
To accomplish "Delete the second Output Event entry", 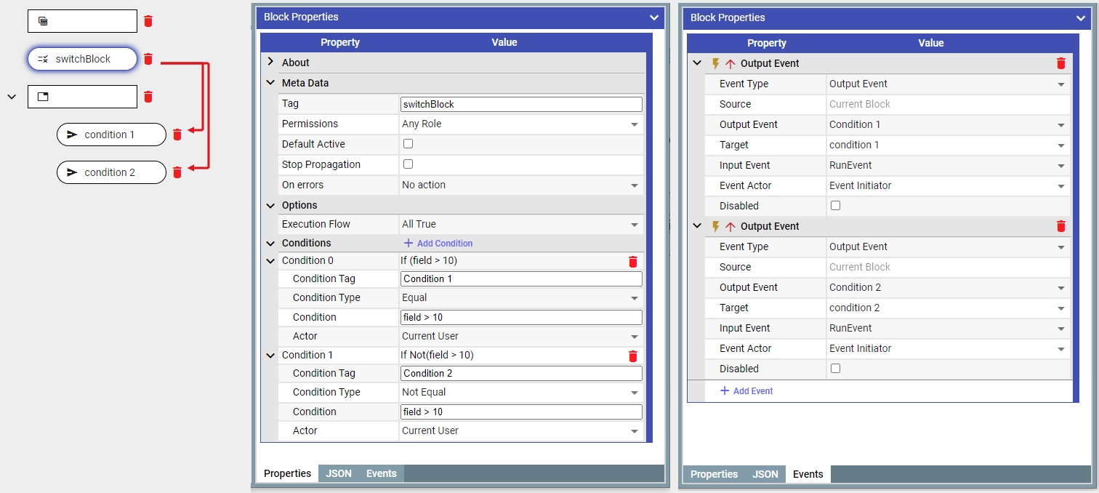I will click(1060, 226).
